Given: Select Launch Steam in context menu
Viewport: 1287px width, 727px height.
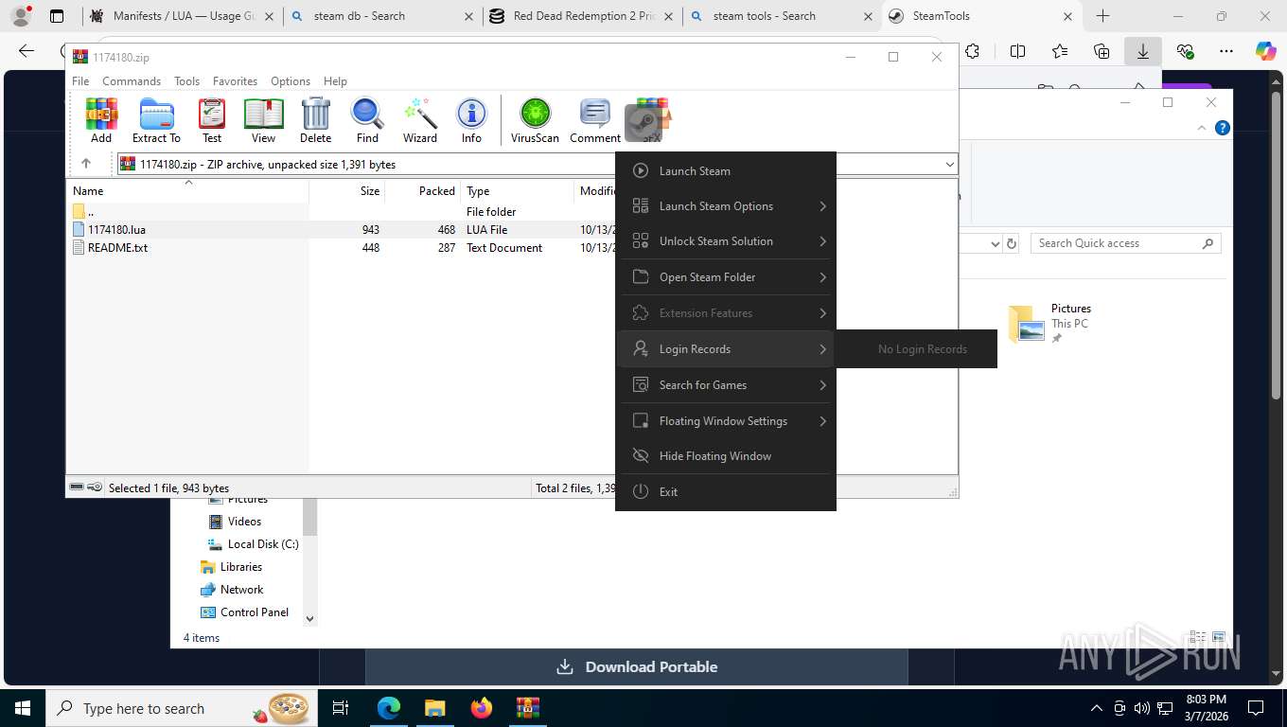Looking at the screenshot, I should point(726,170).
